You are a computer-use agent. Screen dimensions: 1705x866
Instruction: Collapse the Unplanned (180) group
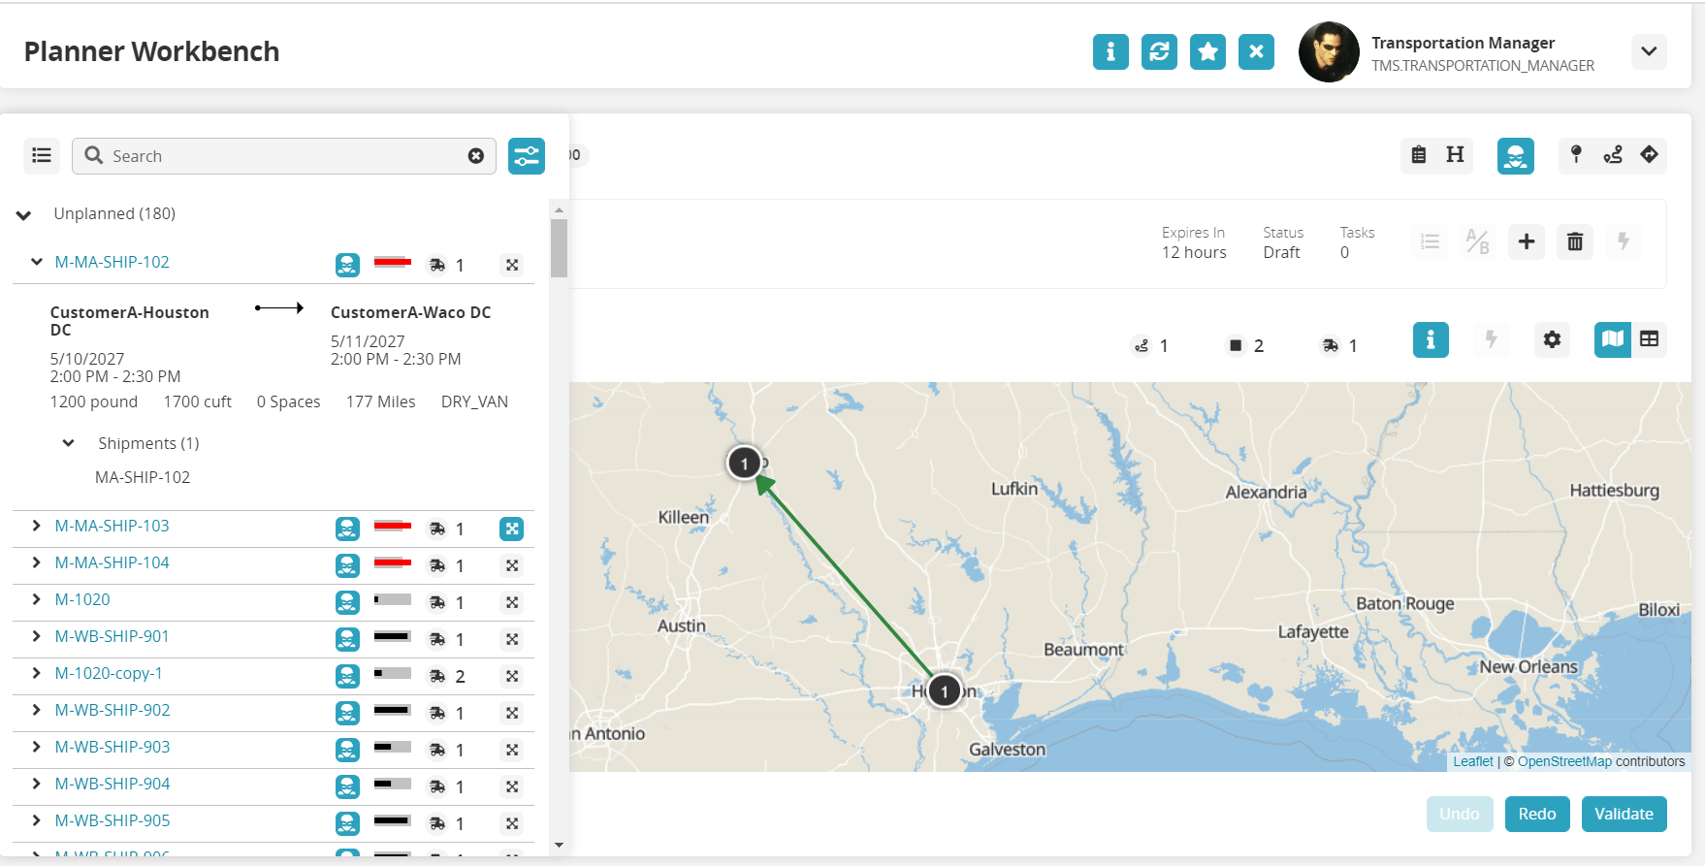[24, 214]
